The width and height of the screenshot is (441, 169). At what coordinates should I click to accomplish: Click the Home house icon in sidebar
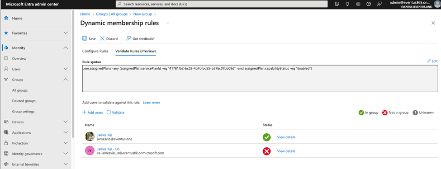[x=6, y=18]
